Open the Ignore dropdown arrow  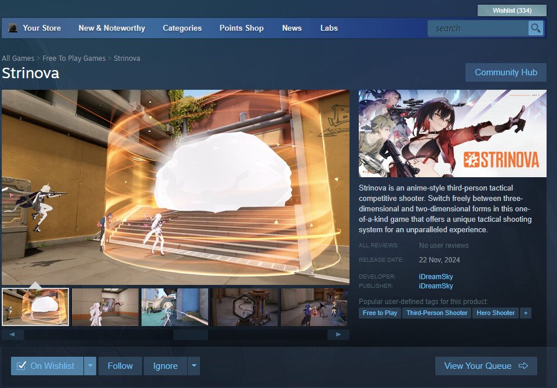[194, 365]
